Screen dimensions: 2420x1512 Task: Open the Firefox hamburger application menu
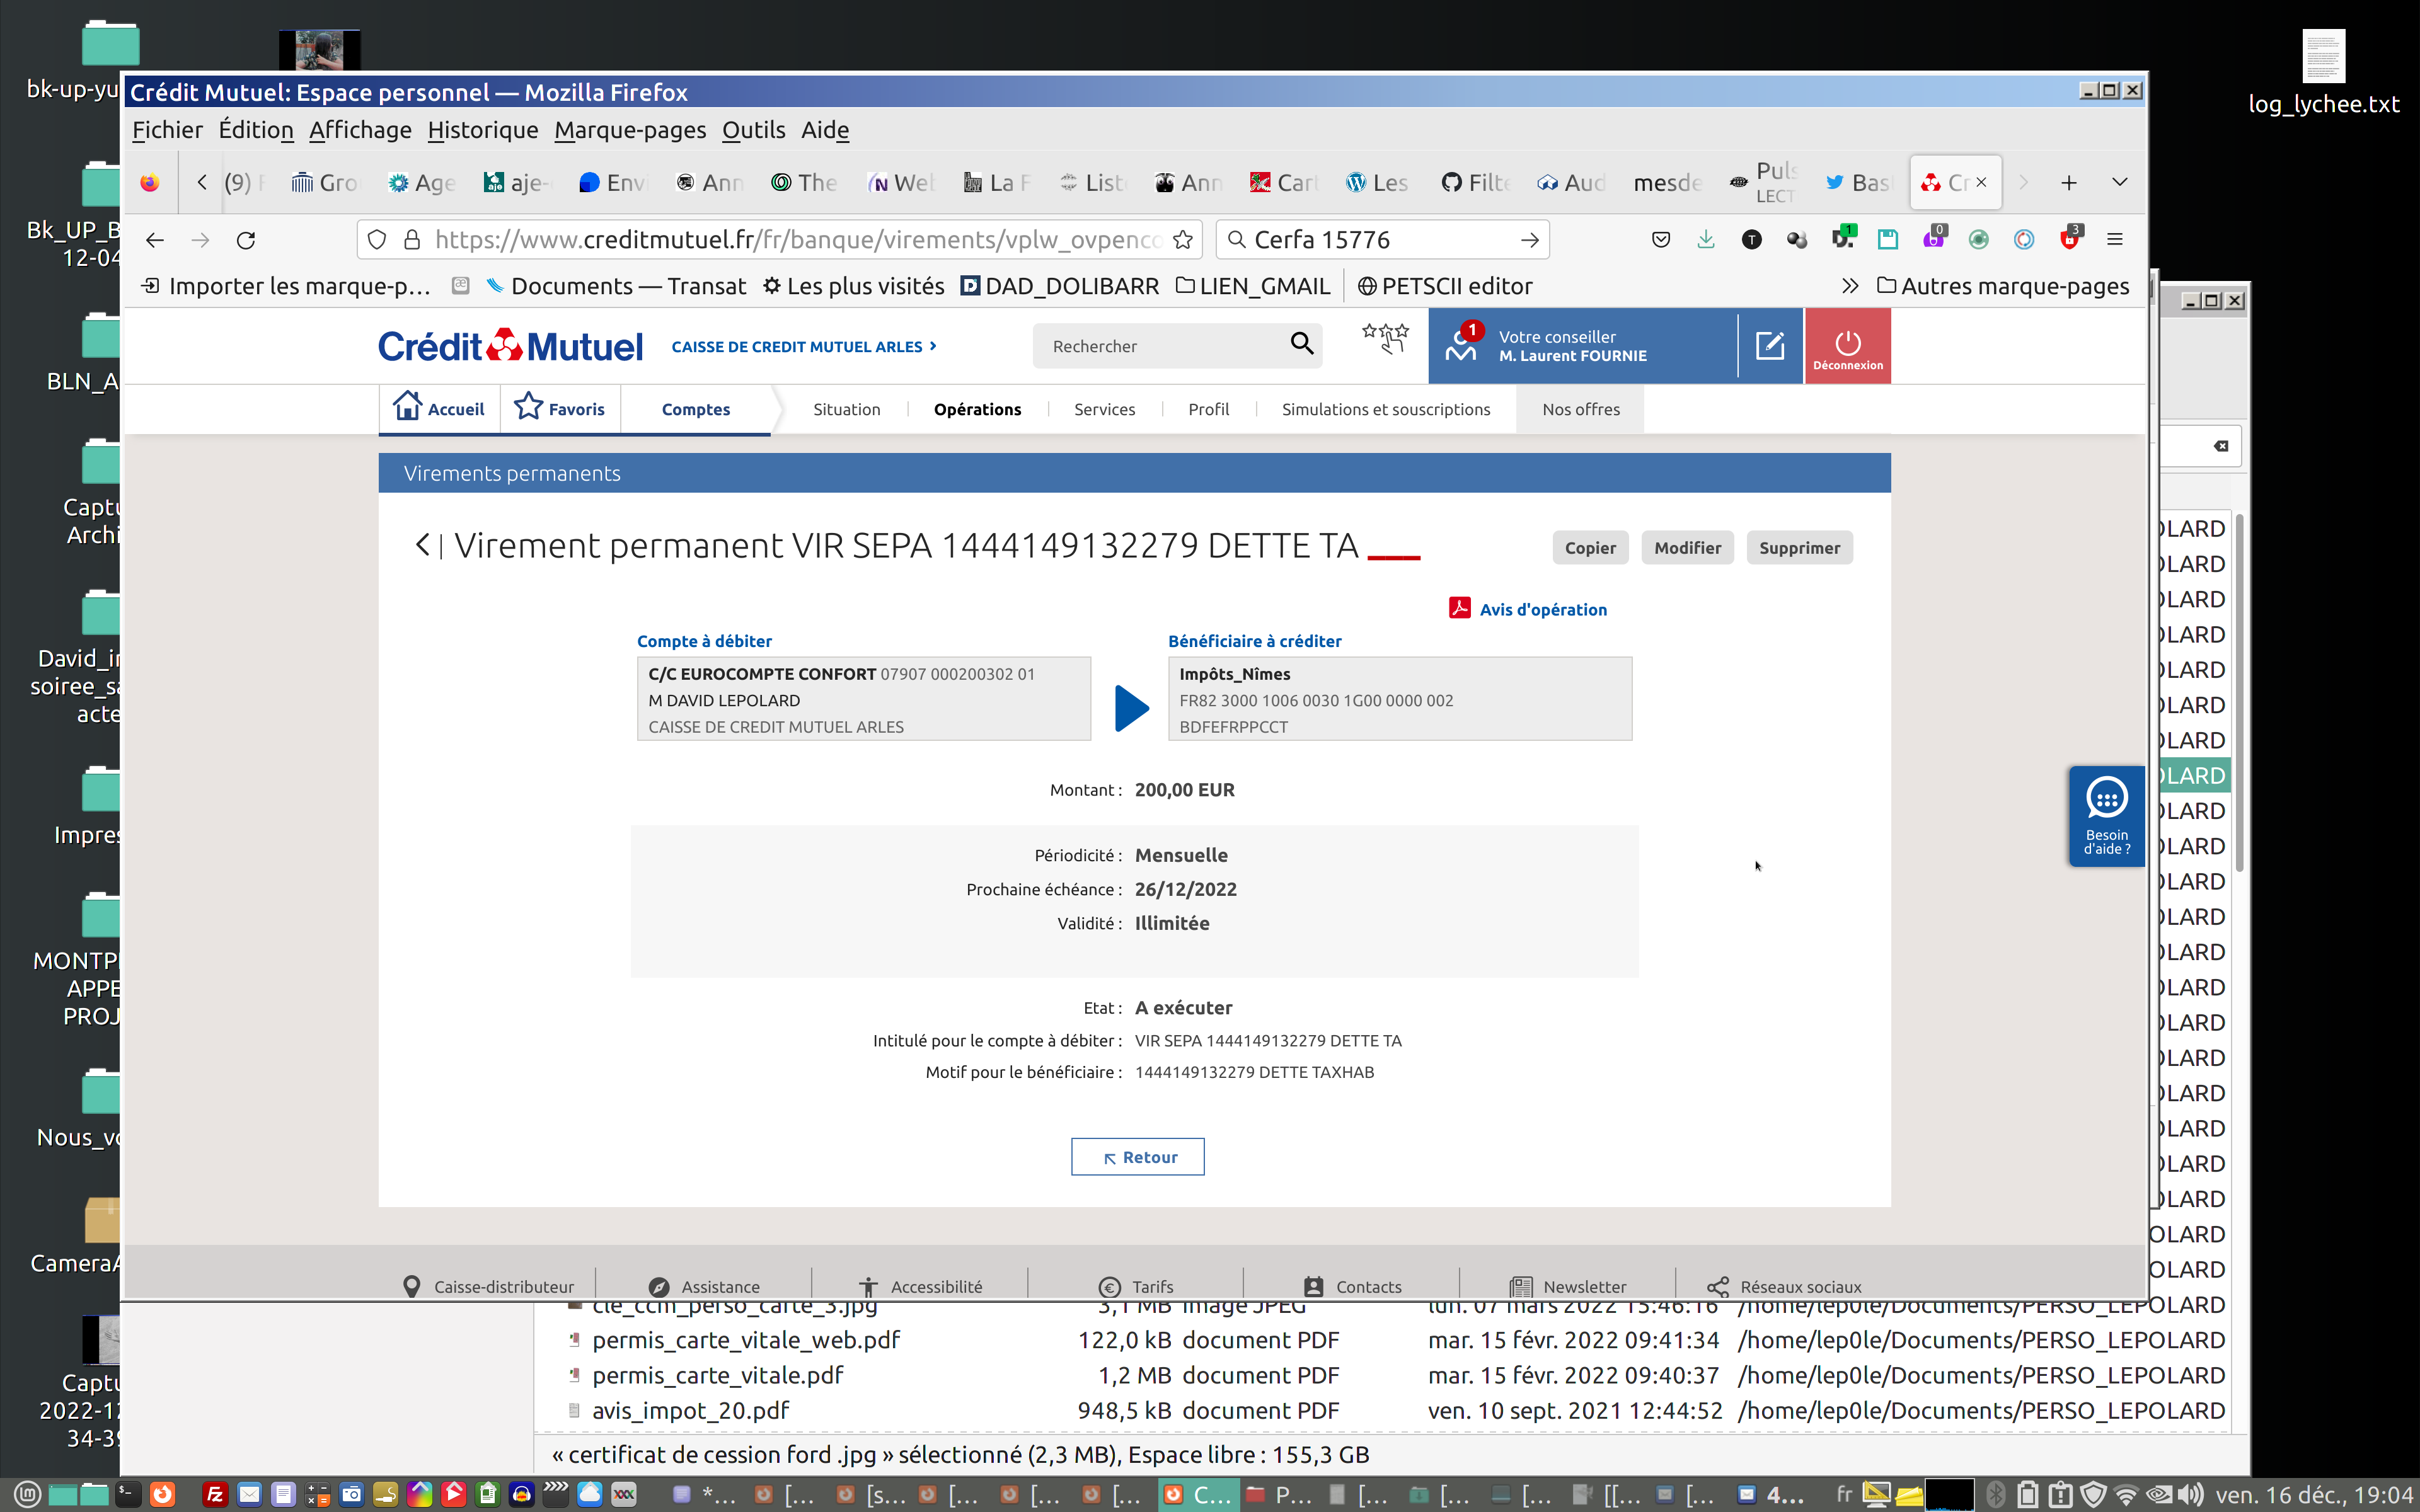pyautogui.click(x=2114, y=240)
